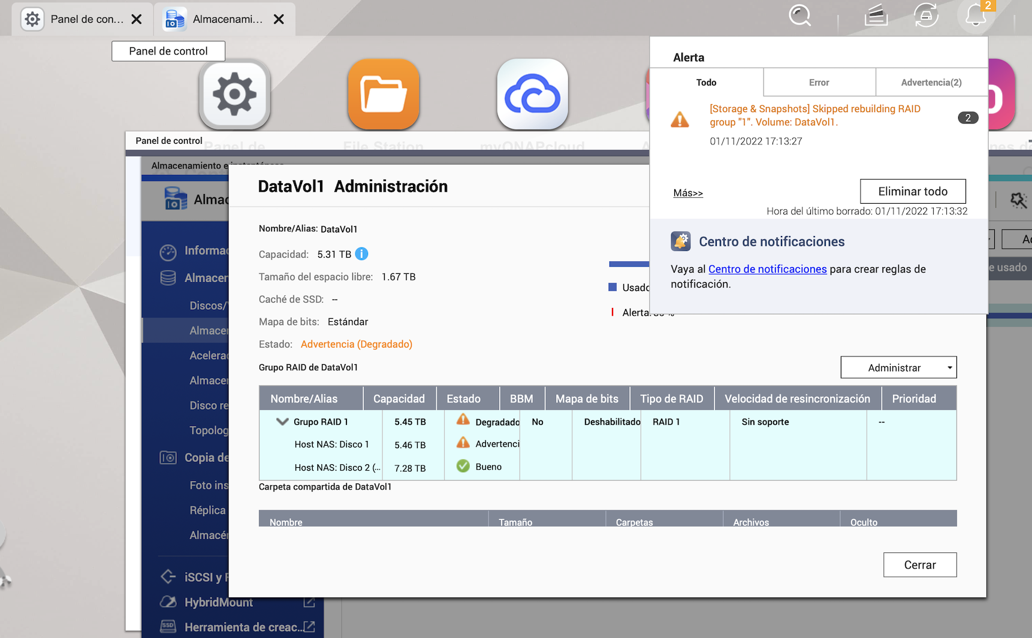The image size is (1032, 638).
Task: Switch to the Error alerts tab
Action: point(819,83)
